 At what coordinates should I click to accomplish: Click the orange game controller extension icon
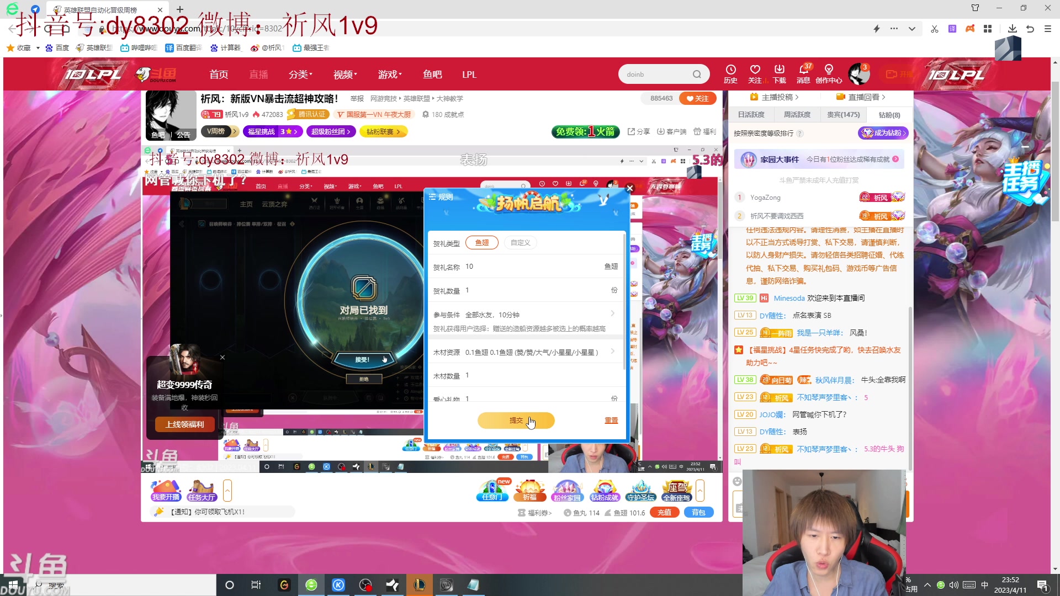[970, 29]
